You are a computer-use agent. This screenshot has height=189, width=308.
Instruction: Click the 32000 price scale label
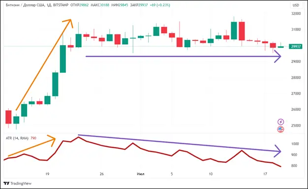(296, 14)
